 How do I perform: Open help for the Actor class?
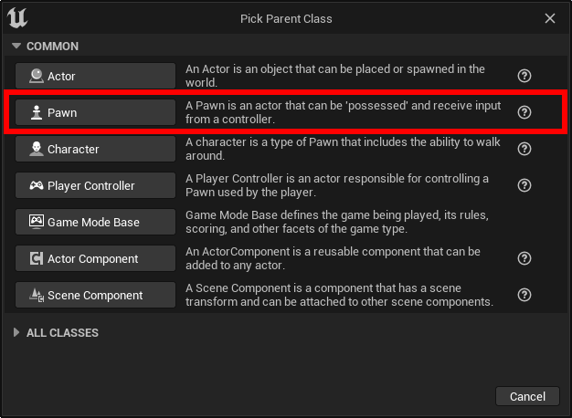(x=524, y=76)
